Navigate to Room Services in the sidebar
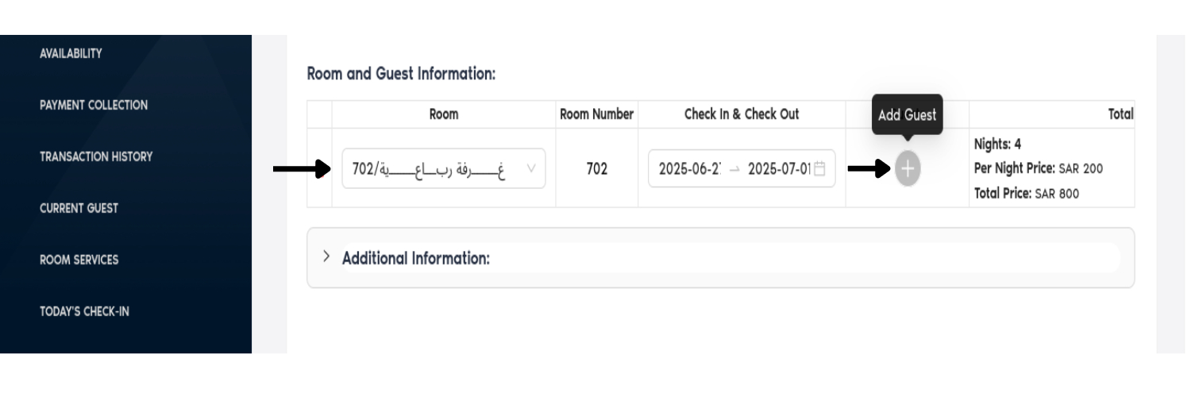The width and height of the screenshot is (1191, 397). (79, 260)
